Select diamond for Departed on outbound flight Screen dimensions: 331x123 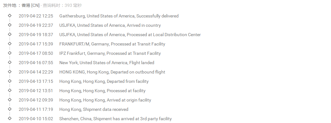pyautogui.click(x=9, y=71)
